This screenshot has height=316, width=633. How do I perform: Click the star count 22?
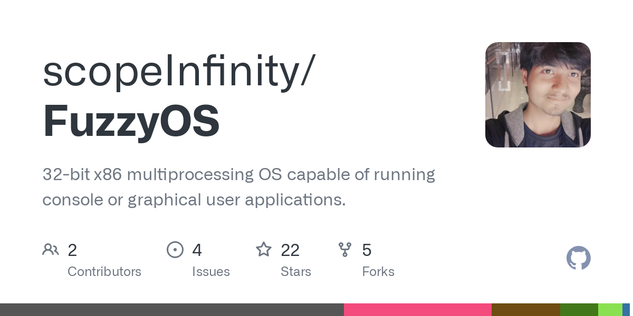tap(290, 250)
